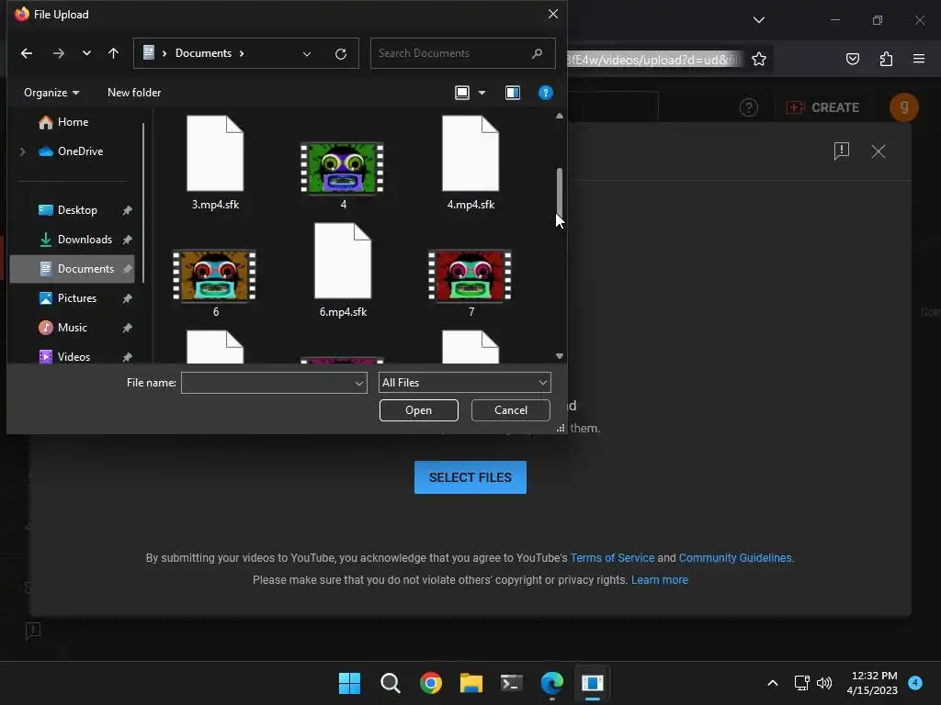Open the All Files type dropdown
This screenshot has width=941, height=705.
coord(464,383)
